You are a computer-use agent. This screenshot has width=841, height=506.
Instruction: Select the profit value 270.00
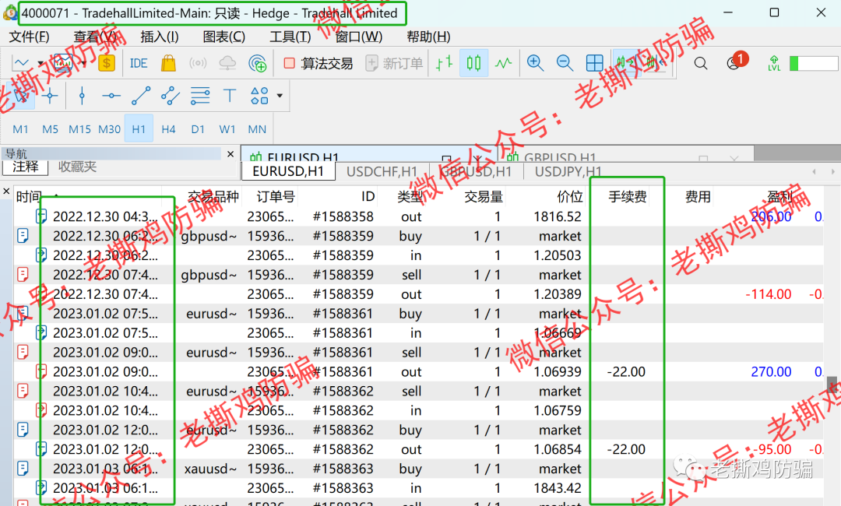(x=771, y=371)
